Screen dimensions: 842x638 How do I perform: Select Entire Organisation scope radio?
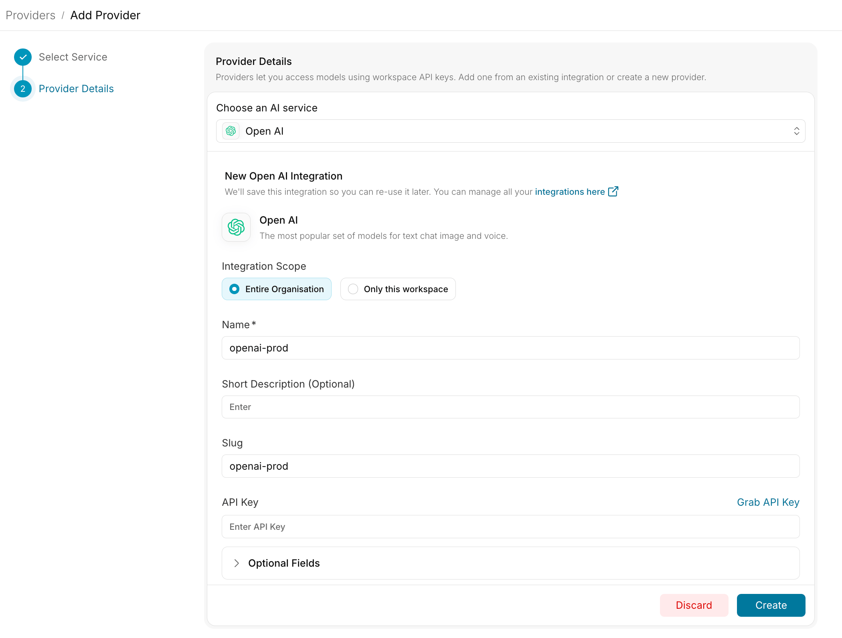click(x=277, y=289)
